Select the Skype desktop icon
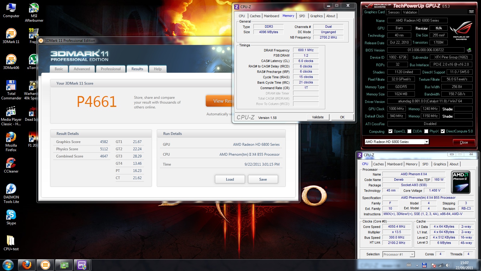 point(11,217)
